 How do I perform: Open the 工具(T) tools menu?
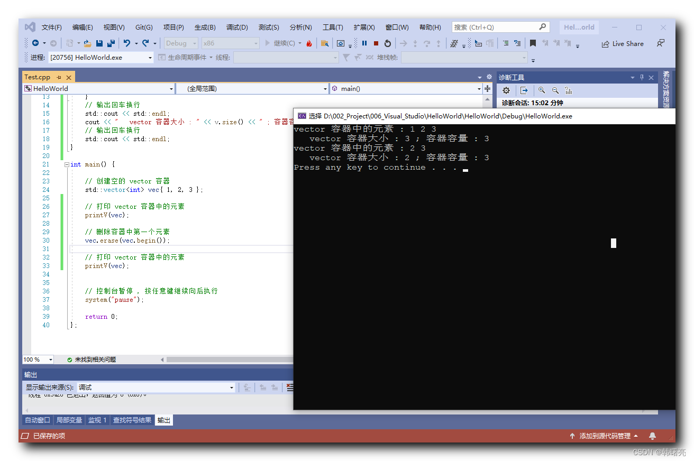click(x=333, y=27)
